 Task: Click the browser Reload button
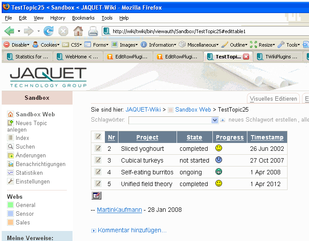point(49,31)
